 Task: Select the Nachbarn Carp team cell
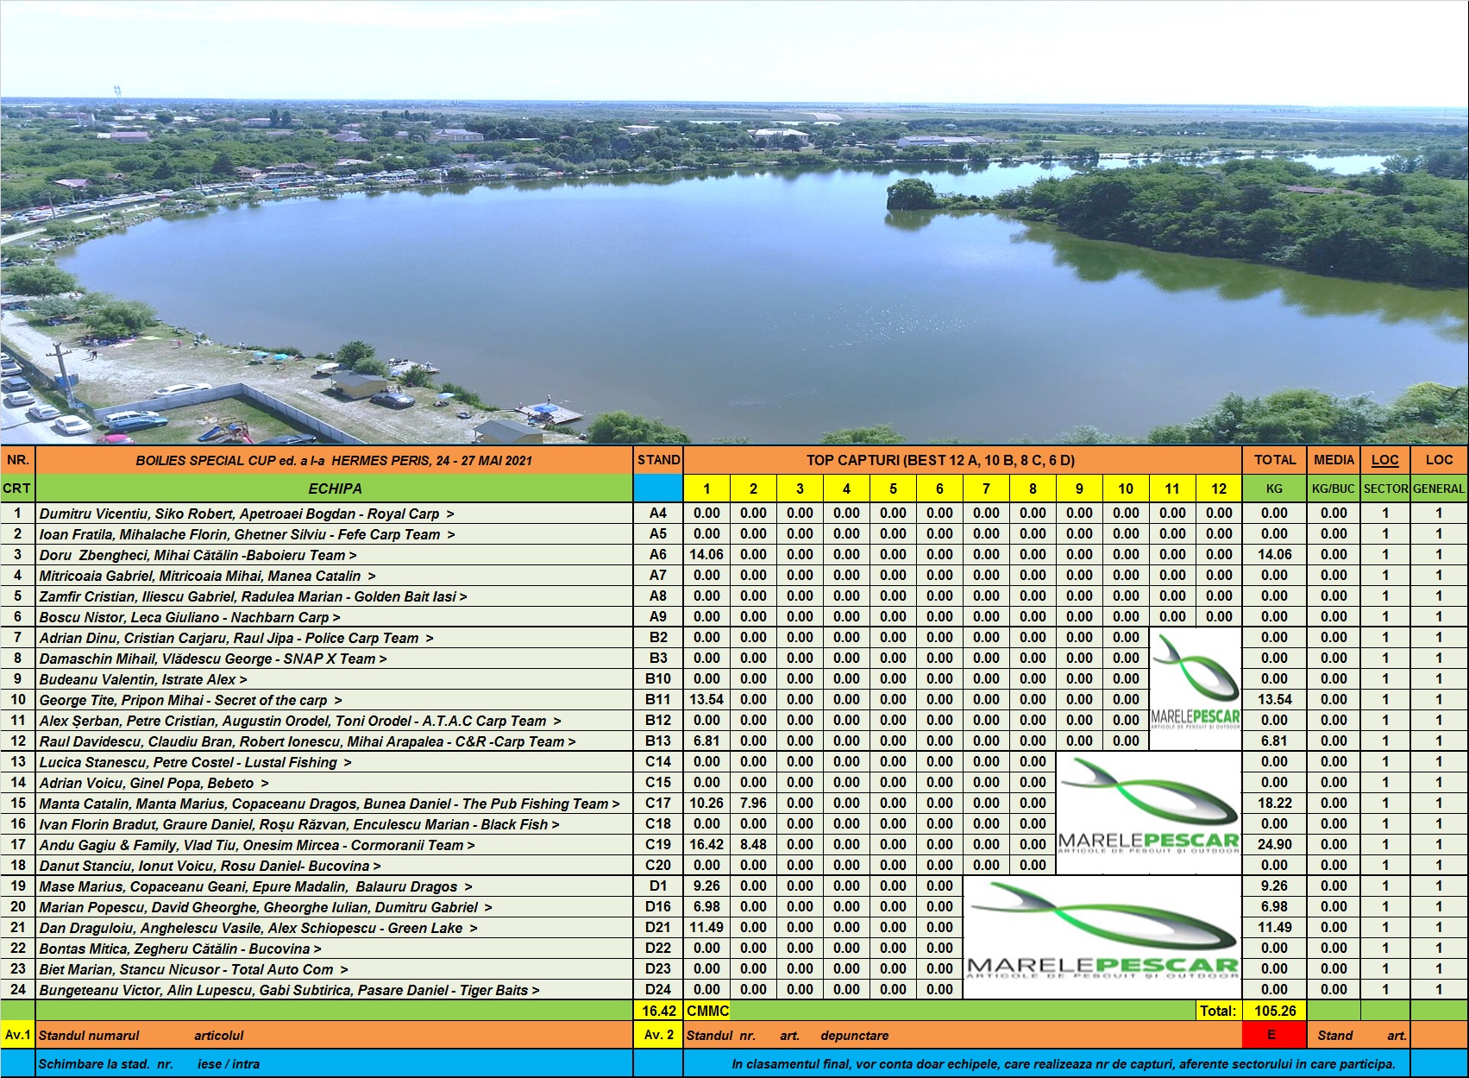click(335, 617)
